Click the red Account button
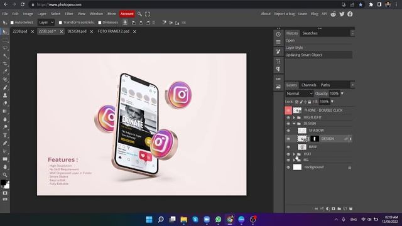The image size is (402, 226). [127, 14]
